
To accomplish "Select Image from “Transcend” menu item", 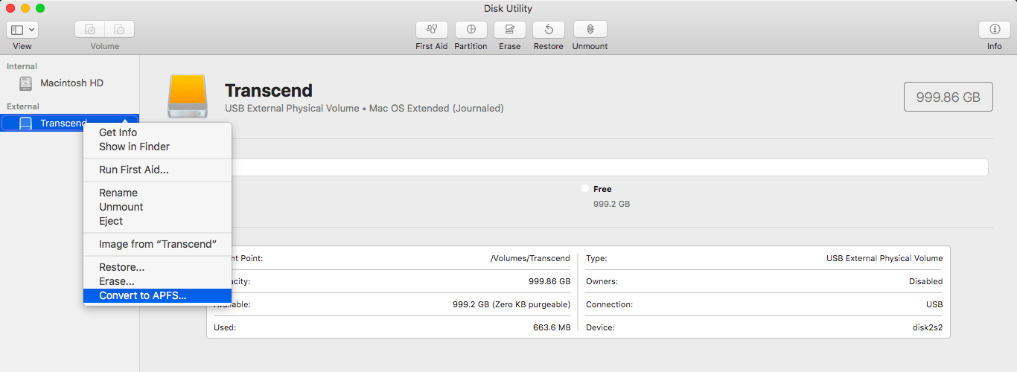I will [x=157, y=244].
